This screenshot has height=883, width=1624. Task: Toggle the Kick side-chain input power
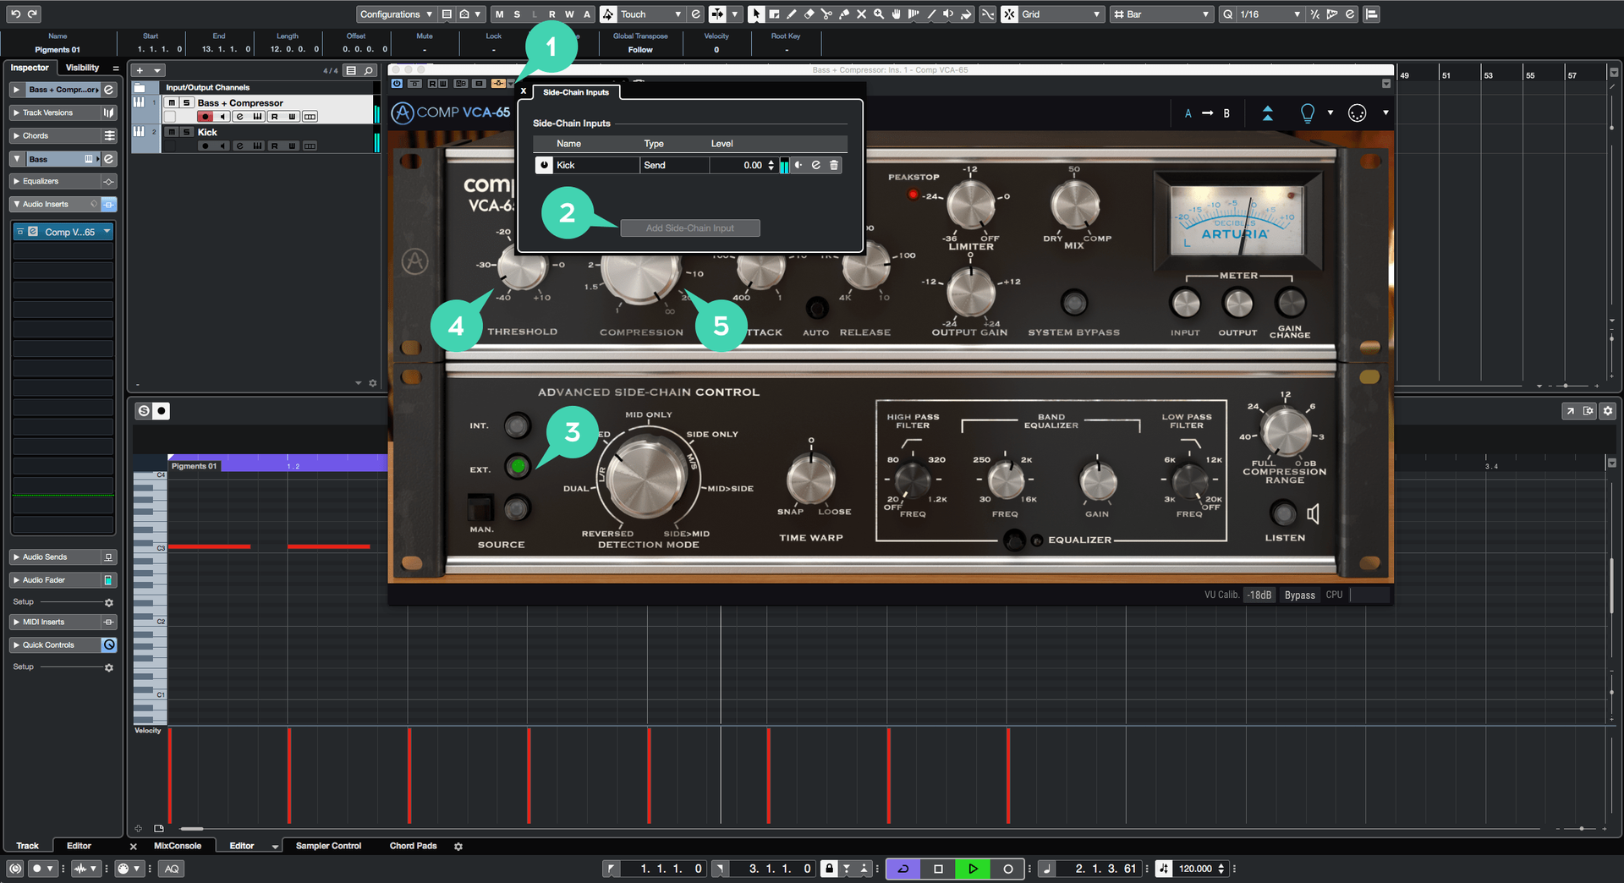point(545,166)
